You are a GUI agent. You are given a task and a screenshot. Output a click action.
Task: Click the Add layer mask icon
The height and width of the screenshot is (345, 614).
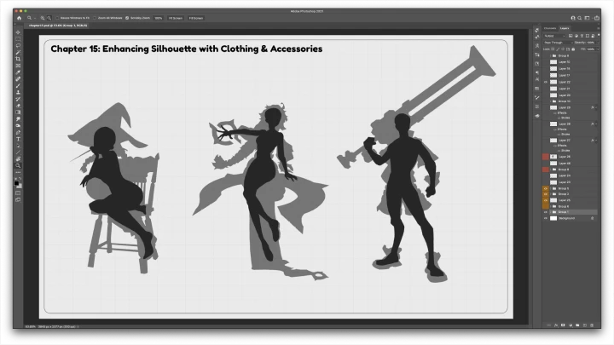pos(563,325)
